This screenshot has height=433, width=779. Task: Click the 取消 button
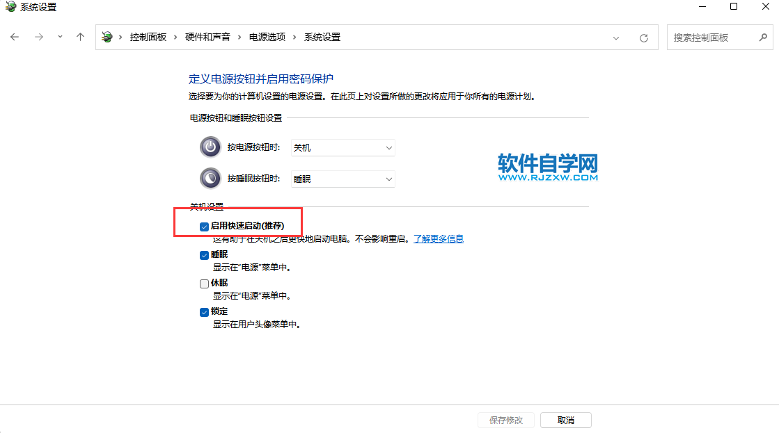[566, 420]
